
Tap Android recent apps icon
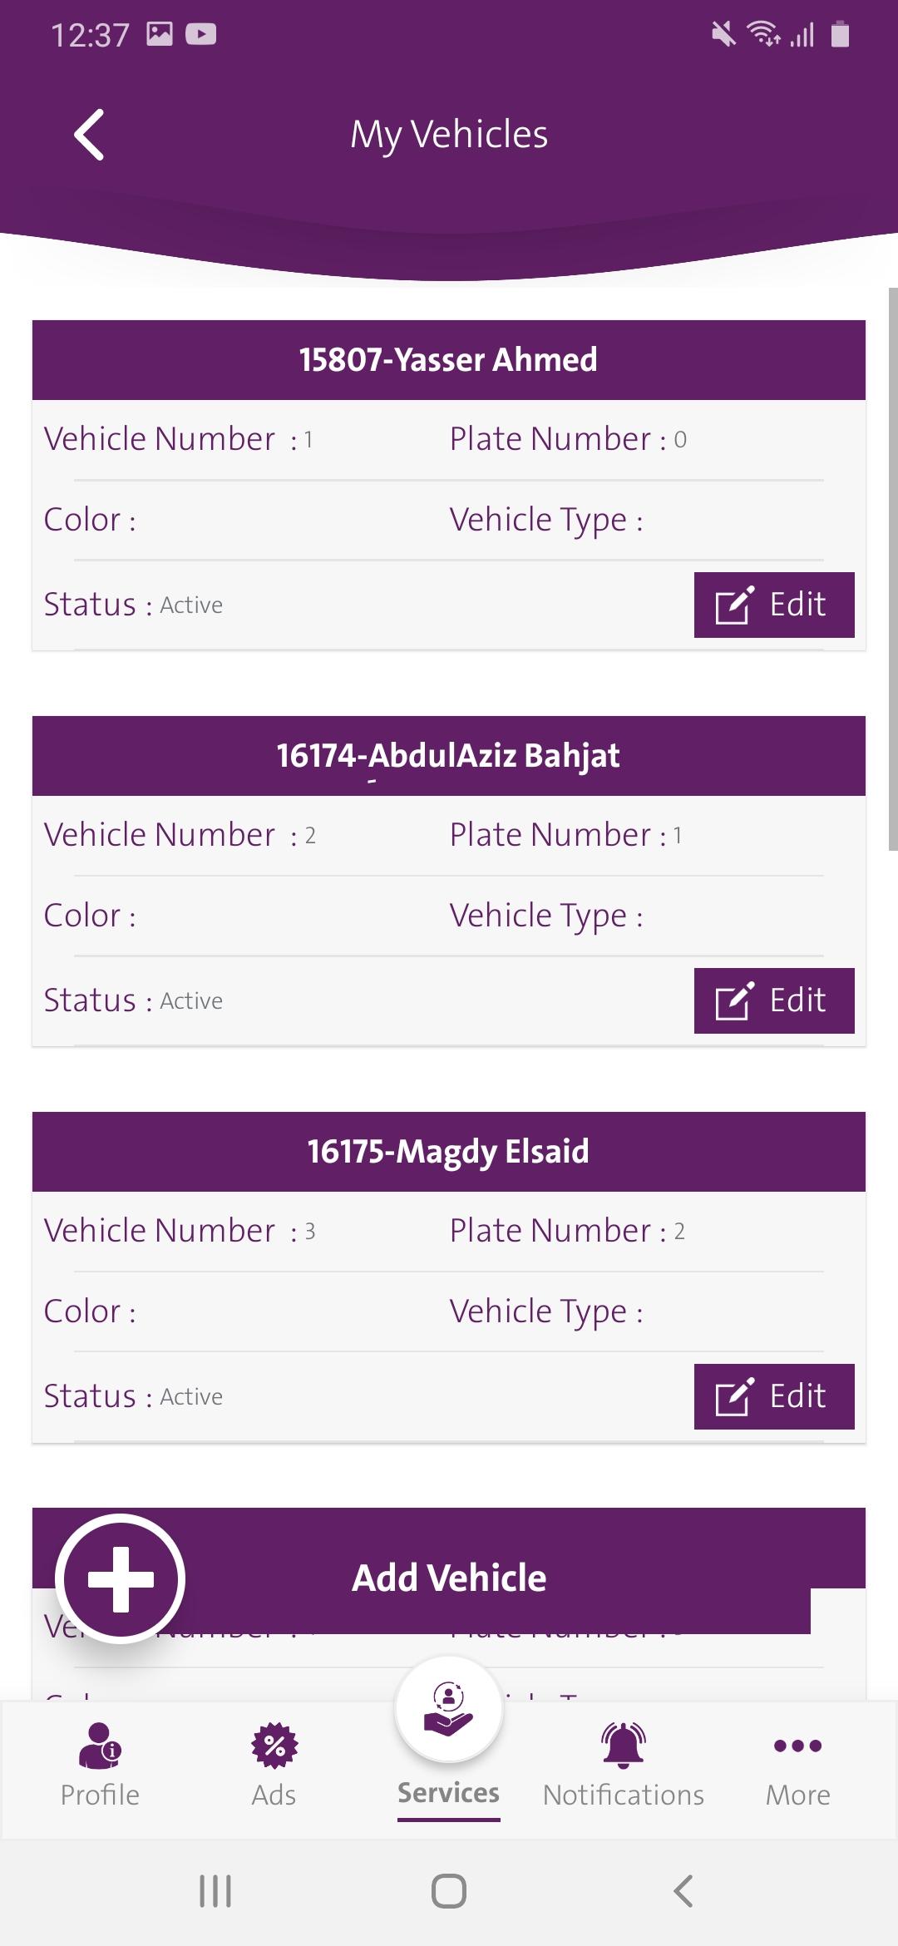pos(215,1891)
